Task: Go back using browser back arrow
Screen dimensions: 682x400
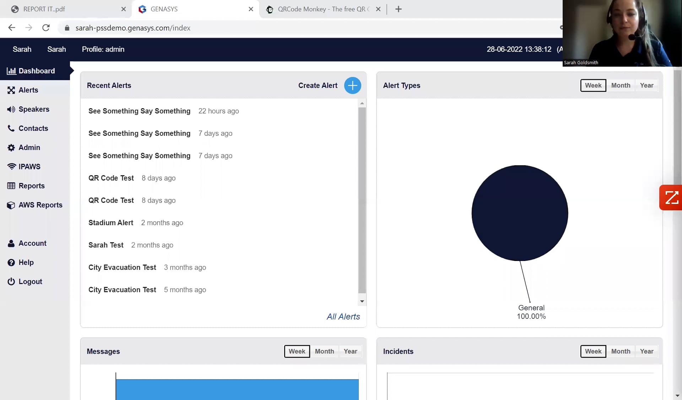Action: pyautogui.click(x=12, y=28)
